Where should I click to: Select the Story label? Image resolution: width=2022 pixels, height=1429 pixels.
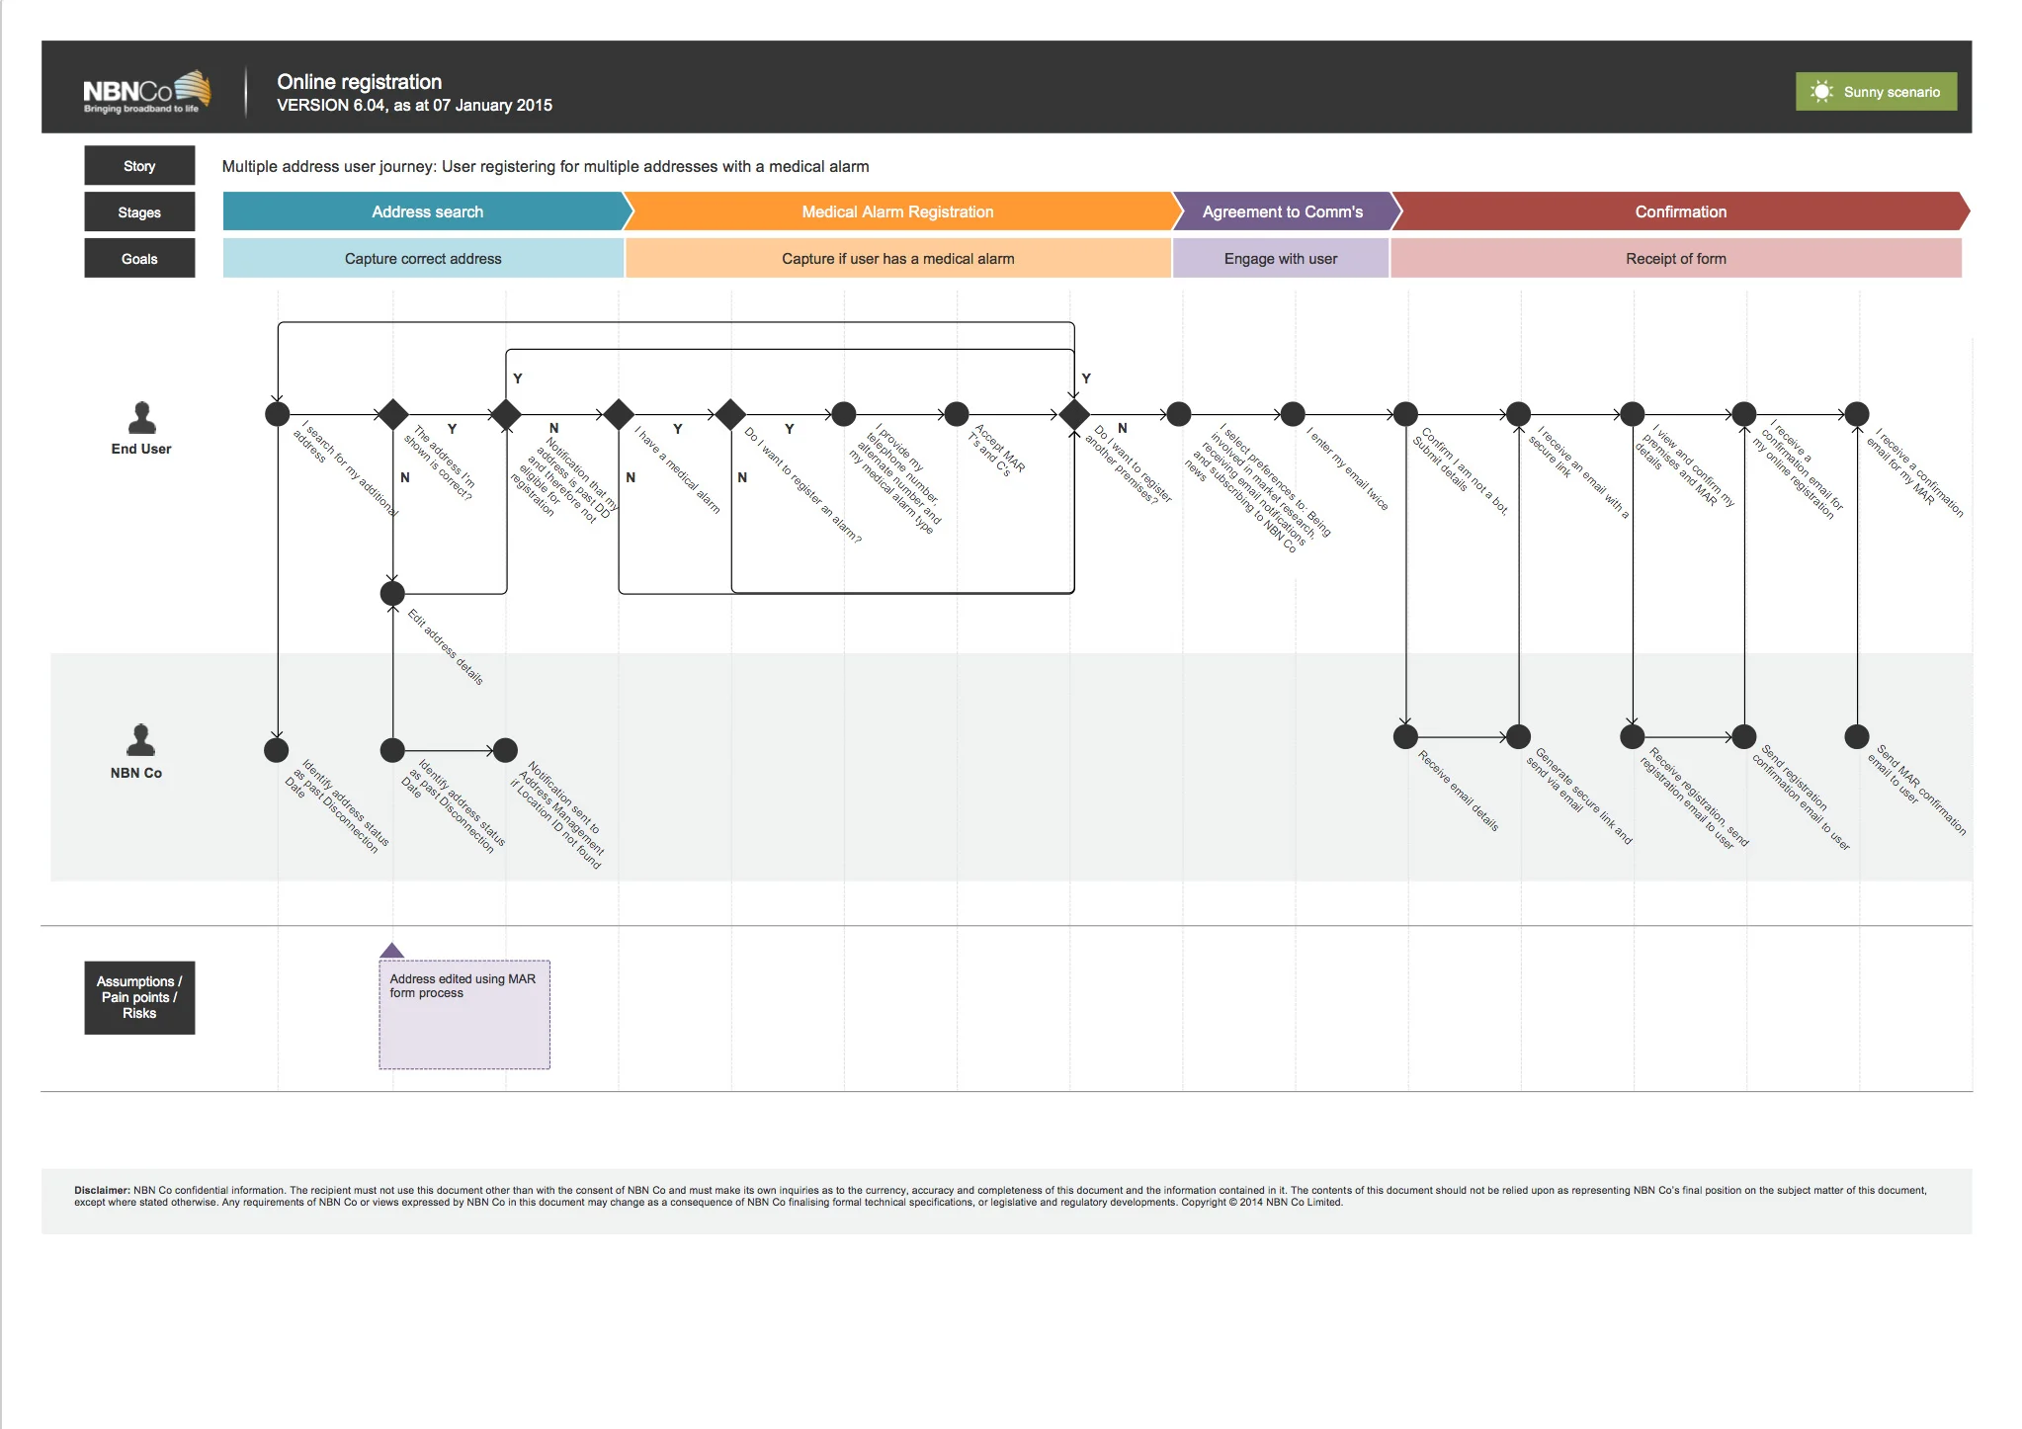point(139,165)
